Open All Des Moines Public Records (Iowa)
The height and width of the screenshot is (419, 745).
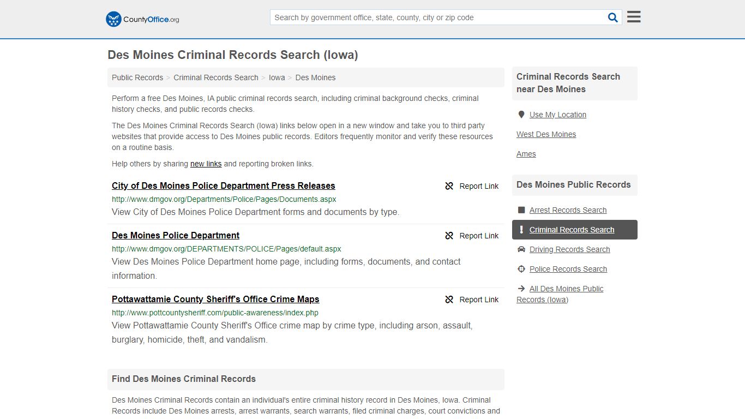pyautogui.click(x=560, y=294)
